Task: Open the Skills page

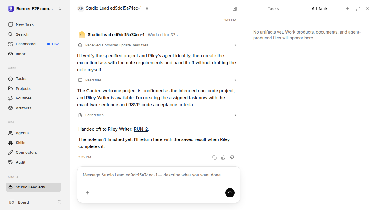Action: click(34, 143)
